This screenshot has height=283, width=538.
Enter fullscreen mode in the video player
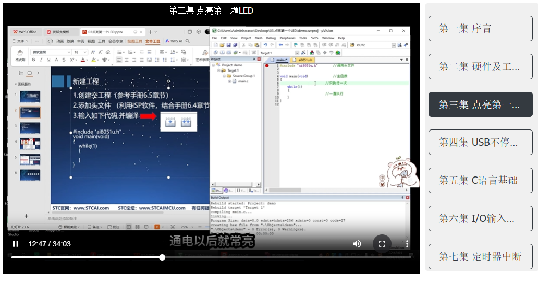382,244
